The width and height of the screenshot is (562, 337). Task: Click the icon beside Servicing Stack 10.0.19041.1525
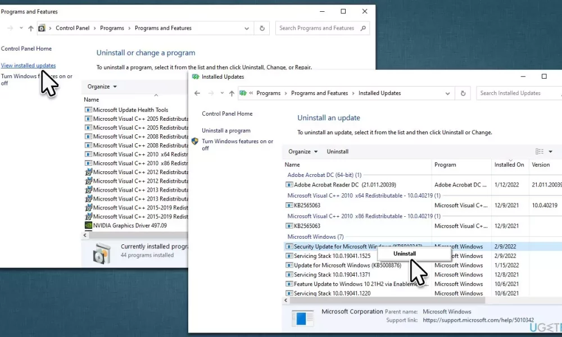coord(289,256)
